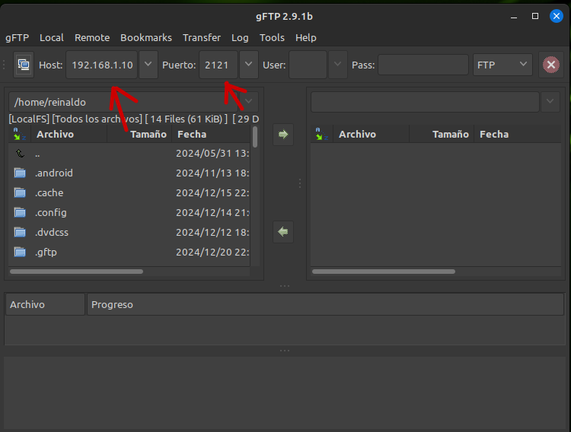Click the local panel vertical scrollbar
The width and height of the screenshot is (571, 432).
255,137
